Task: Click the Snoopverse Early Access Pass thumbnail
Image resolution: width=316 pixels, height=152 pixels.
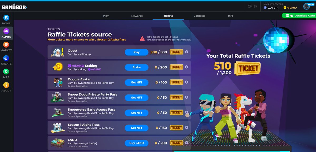Action: tap(57, 113)
